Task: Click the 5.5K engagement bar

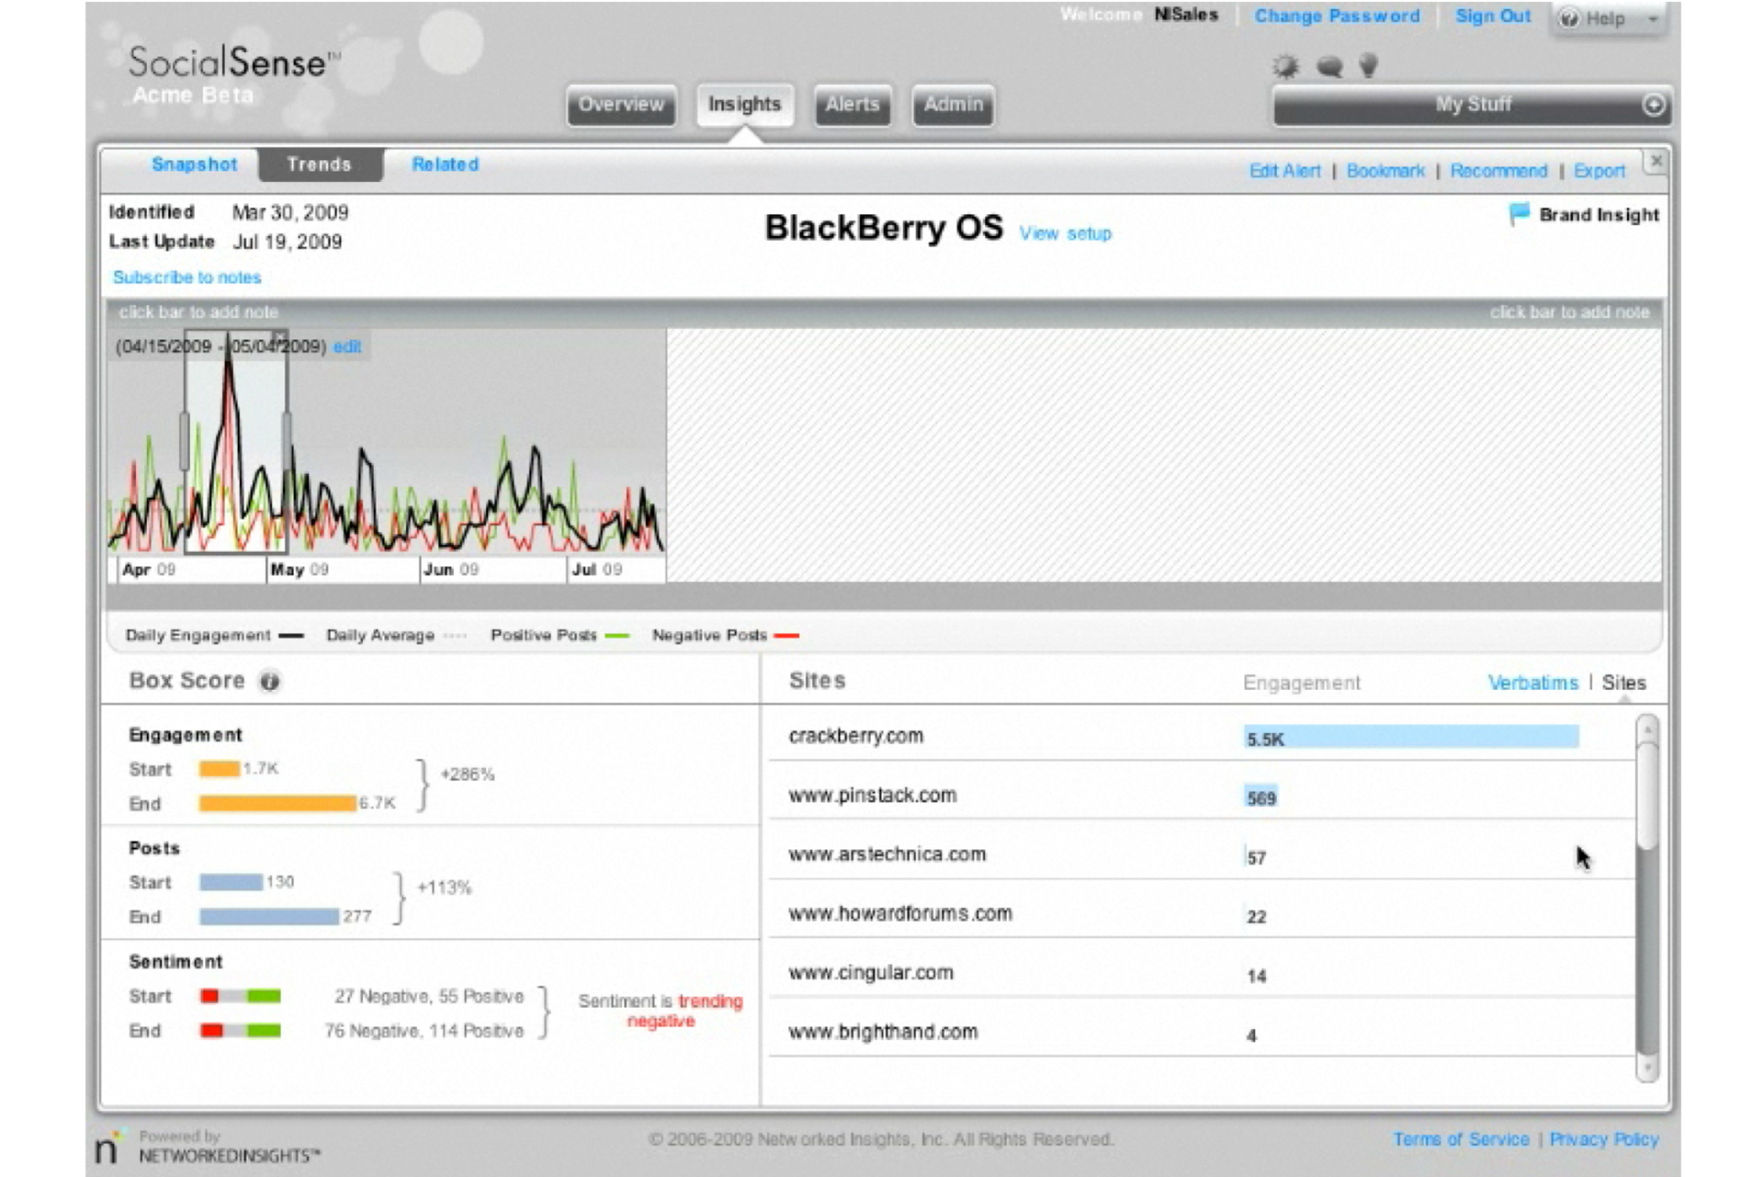Action: coord(1411,738)
